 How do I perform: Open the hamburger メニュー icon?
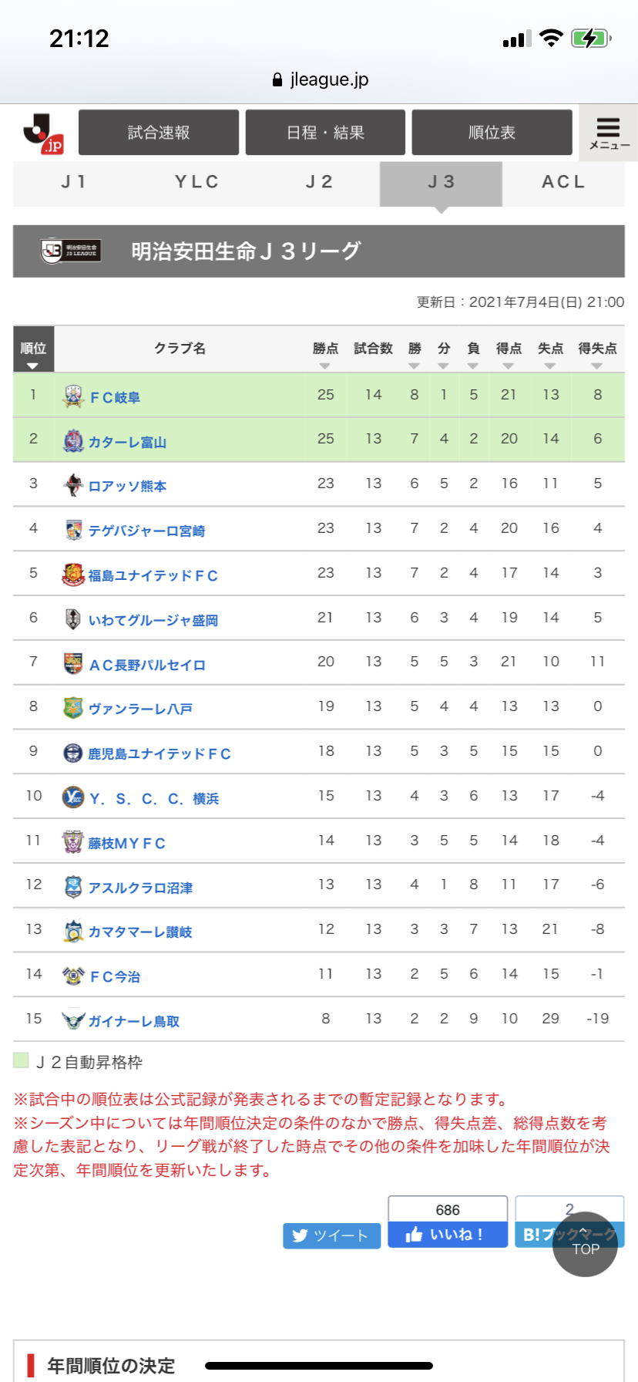coord(609,133)
